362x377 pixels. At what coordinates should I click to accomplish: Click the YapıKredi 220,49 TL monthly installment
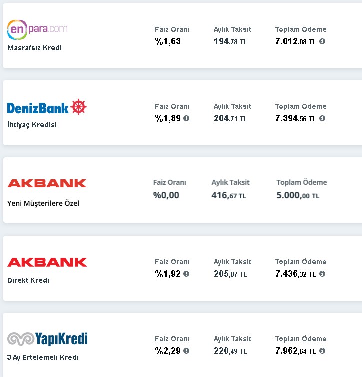point(230,351)
